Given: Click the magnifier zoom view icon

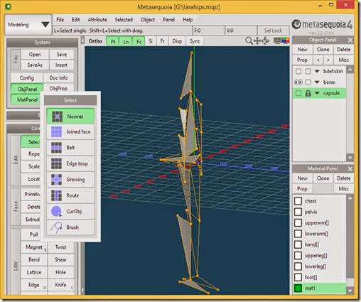Looking at the screenshot, I should tap(249, 41).
